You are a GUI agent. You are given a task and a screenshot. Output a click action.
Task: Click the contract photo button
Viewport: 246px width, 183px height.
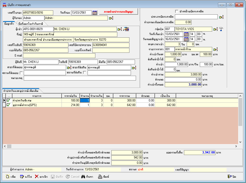(x=118, y=12)
